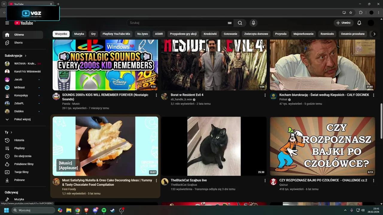Select Przygodowe gry akcji chip
This screenshot has width=383, height=215.
coord(183,34)
